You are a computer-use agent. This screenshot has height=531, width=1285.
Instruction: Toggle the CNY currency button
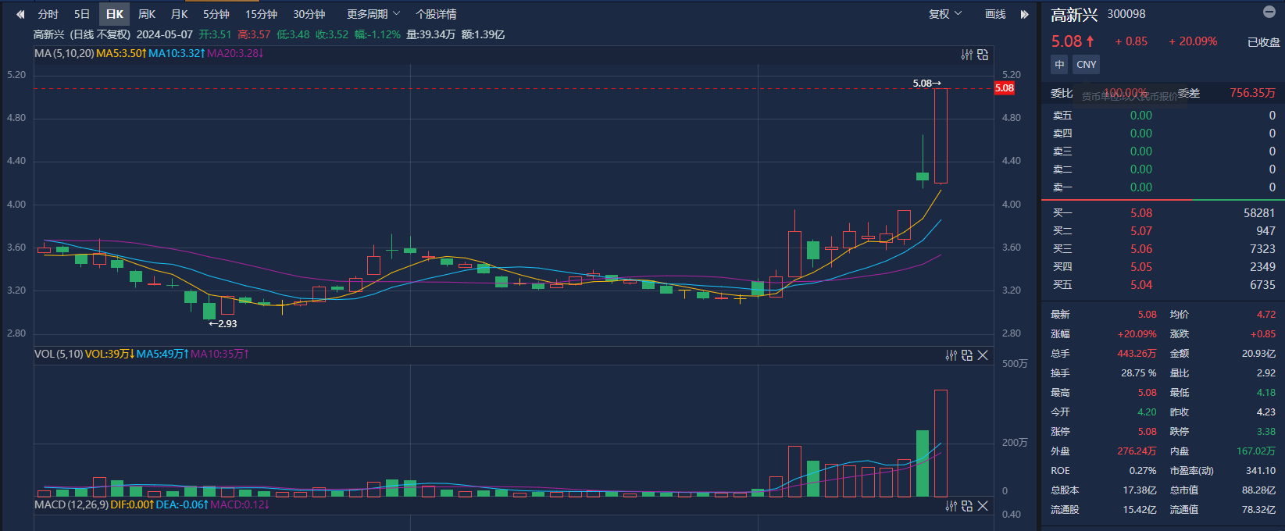(1087, 65)
